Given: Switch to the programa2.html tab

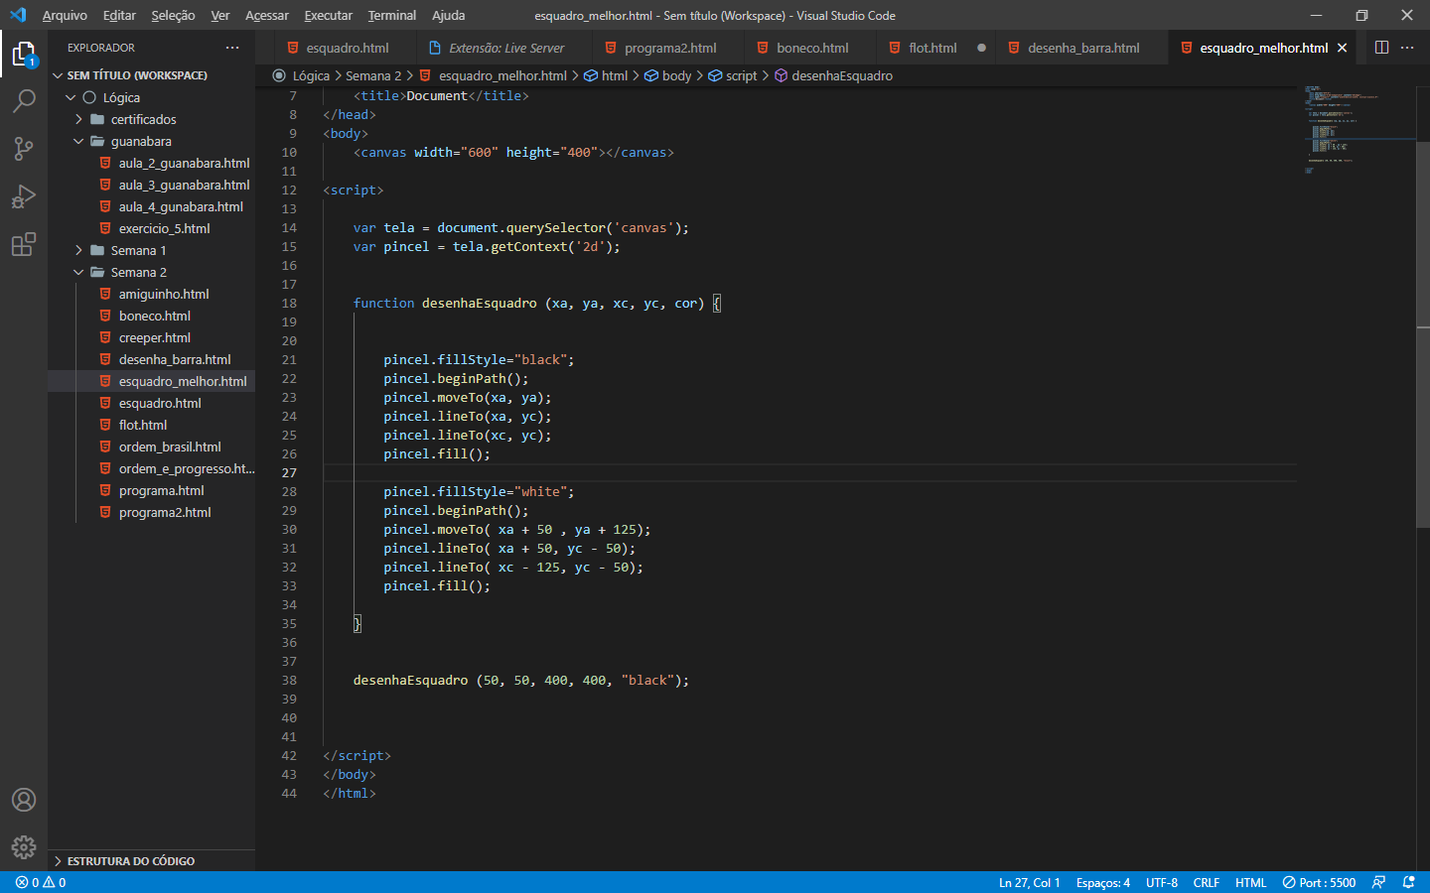Looking at the screenshot, I should tap(670, 48).
